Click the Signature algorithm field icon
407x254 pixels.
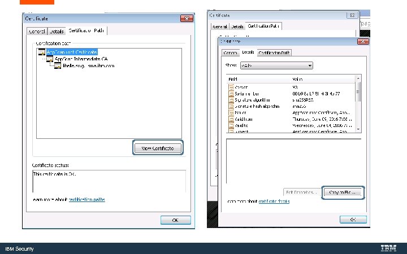pos(231,100)
